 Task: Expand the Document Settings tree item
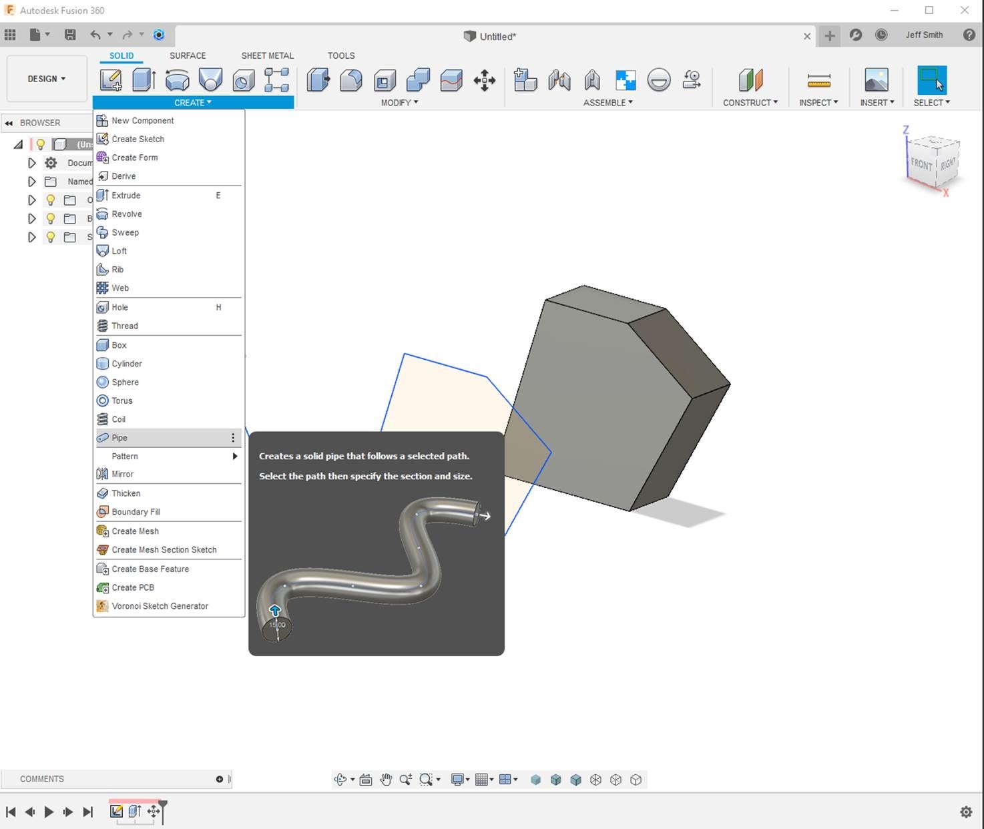pos(31,162)
